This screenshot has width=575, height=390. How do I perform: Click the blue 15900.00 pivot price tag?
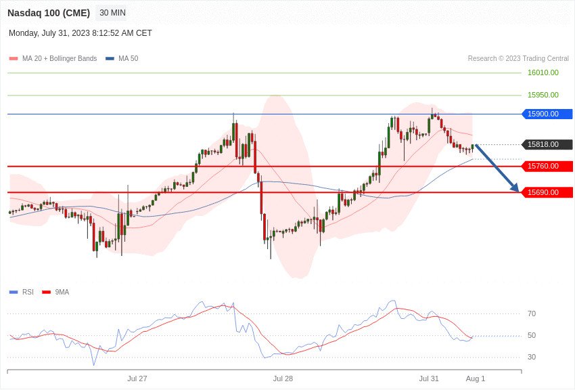click(x=547, y=114)
